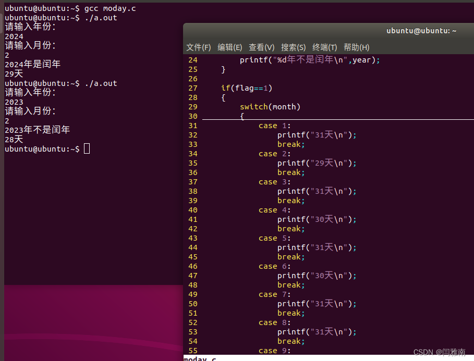This screenshot has width=474, height=361.
Task: Click 'break;' on line 54
Action: pos(291,341)
